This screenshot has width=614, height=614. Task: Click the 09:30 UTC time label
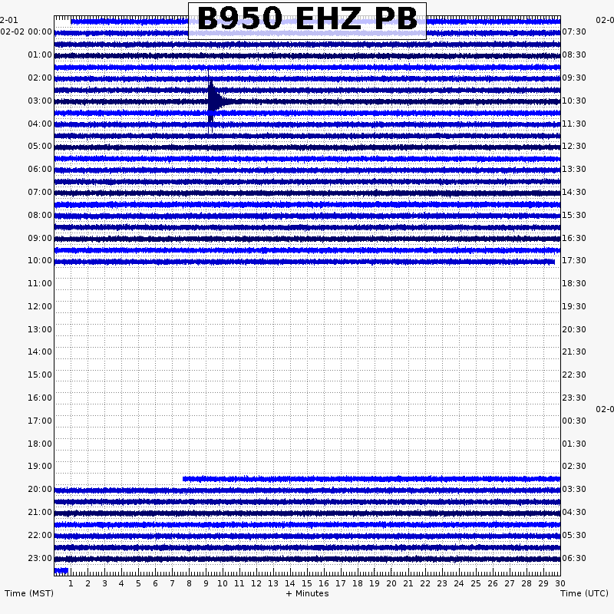click(574, 78)
